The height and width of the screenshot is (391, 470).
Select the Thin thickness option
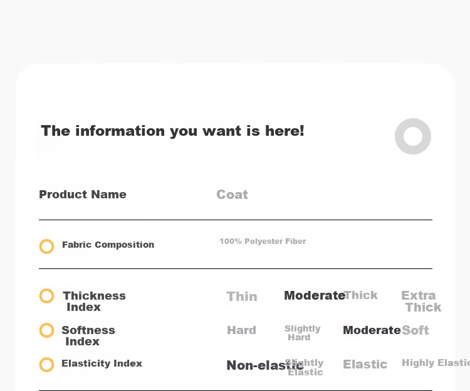pos(242,297)
